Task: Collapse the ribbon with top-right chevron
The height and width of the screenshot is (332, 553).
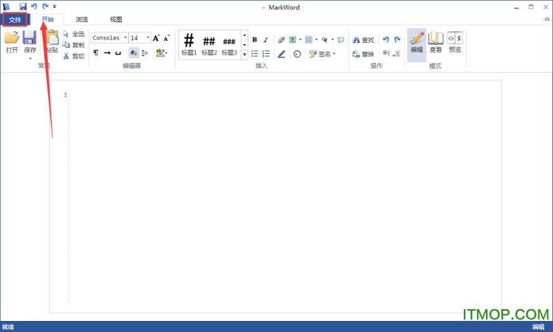Action: coord(547,19)
